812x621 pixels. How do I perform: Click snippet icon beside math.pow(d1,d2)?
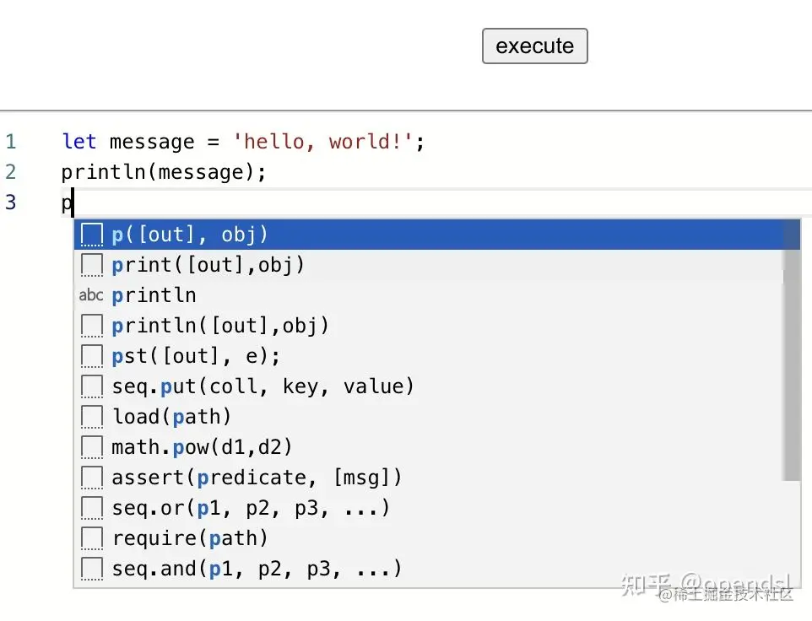pos(92,447)
